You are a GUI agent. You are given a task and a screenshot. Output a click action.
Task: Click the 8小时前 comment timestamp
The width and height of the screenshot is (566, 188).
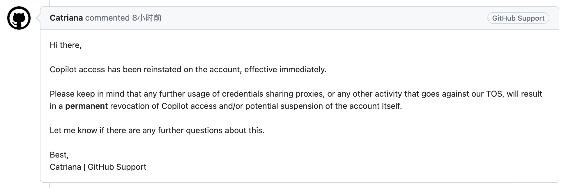(147, 18)
